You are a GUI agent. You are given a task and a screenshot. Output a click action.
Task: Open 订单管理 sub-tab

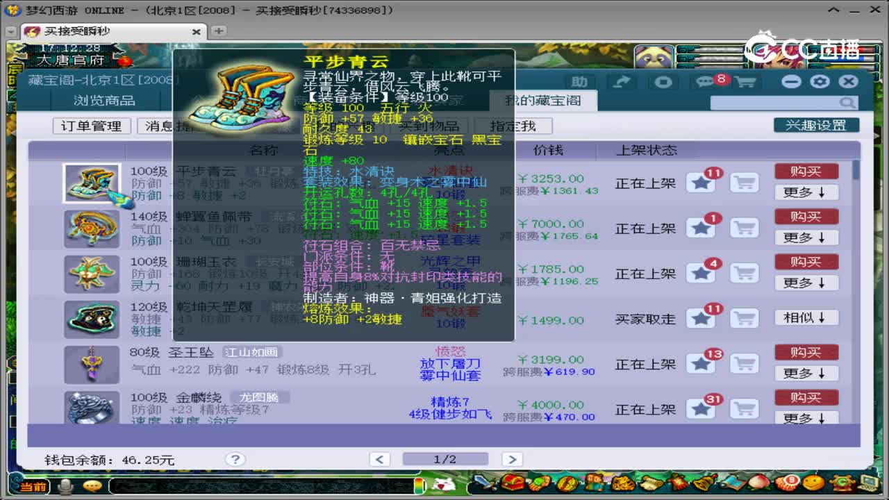[x=92, y=126]
